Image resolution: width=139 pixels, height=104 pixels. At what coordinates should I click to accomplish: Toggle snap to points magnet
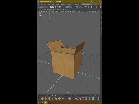[82, 7]
